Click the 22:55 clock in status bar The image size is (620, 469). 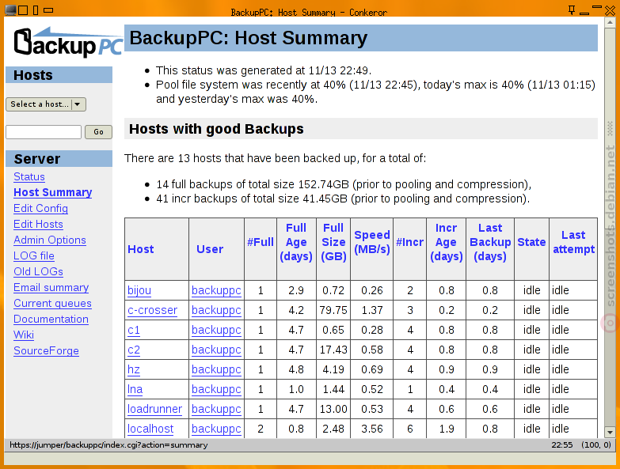coord(562,445)
